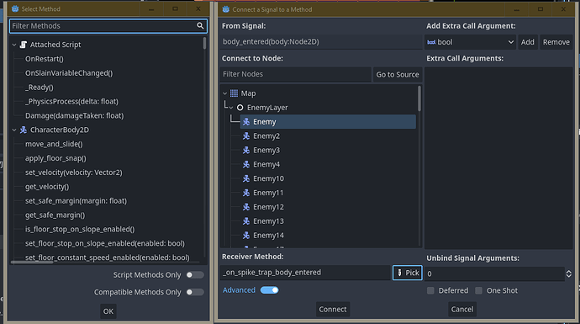Click the CharacterBody2D node icon
Image resolution: width=580 pixels, height=324 pixels.
point(24,130)
